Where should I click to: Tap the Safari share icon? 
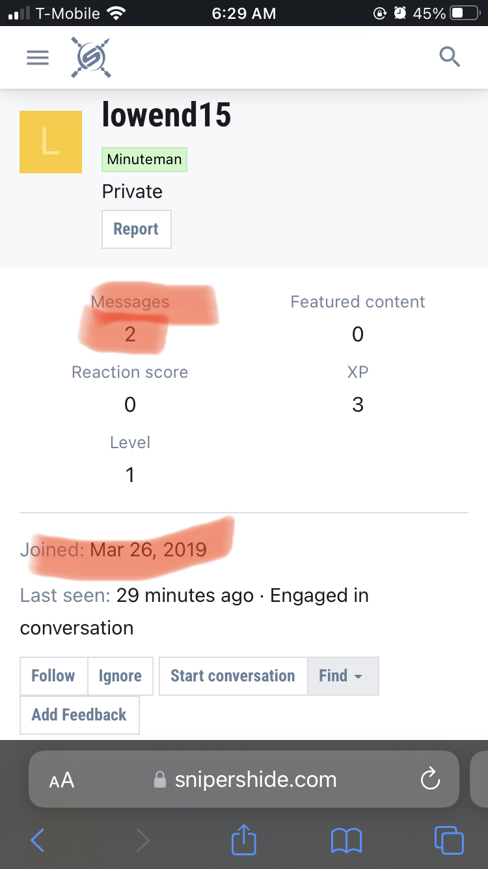244,839
